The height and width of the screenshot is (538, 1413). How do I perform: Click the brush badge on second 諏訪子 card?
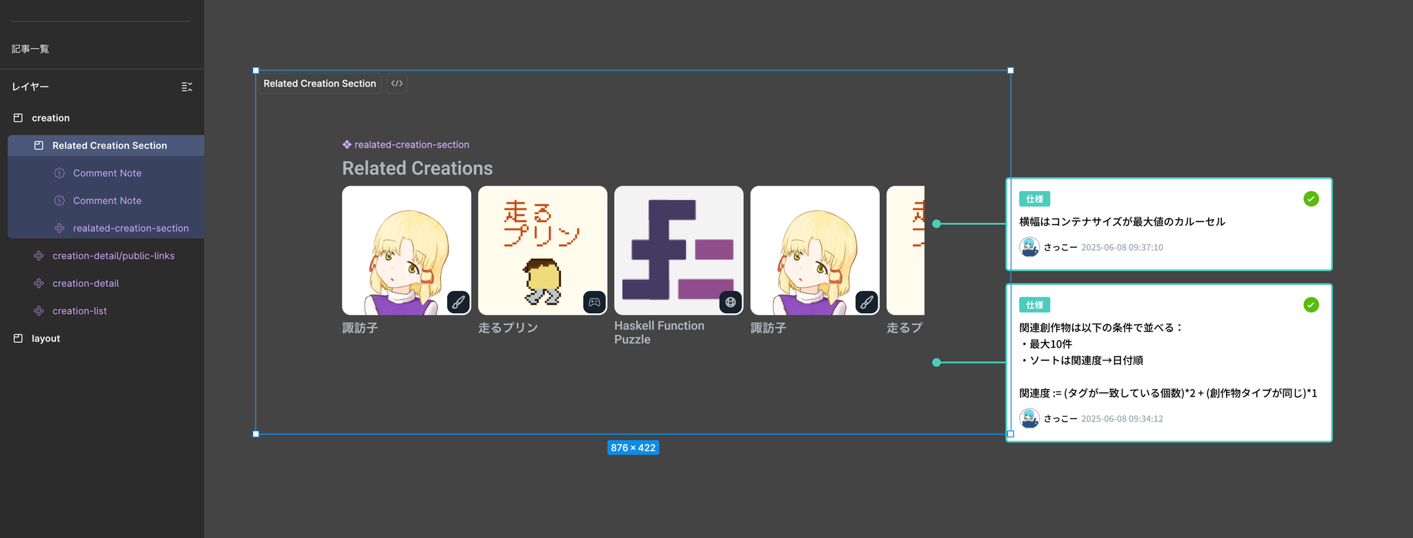click(x=867, y=302)
